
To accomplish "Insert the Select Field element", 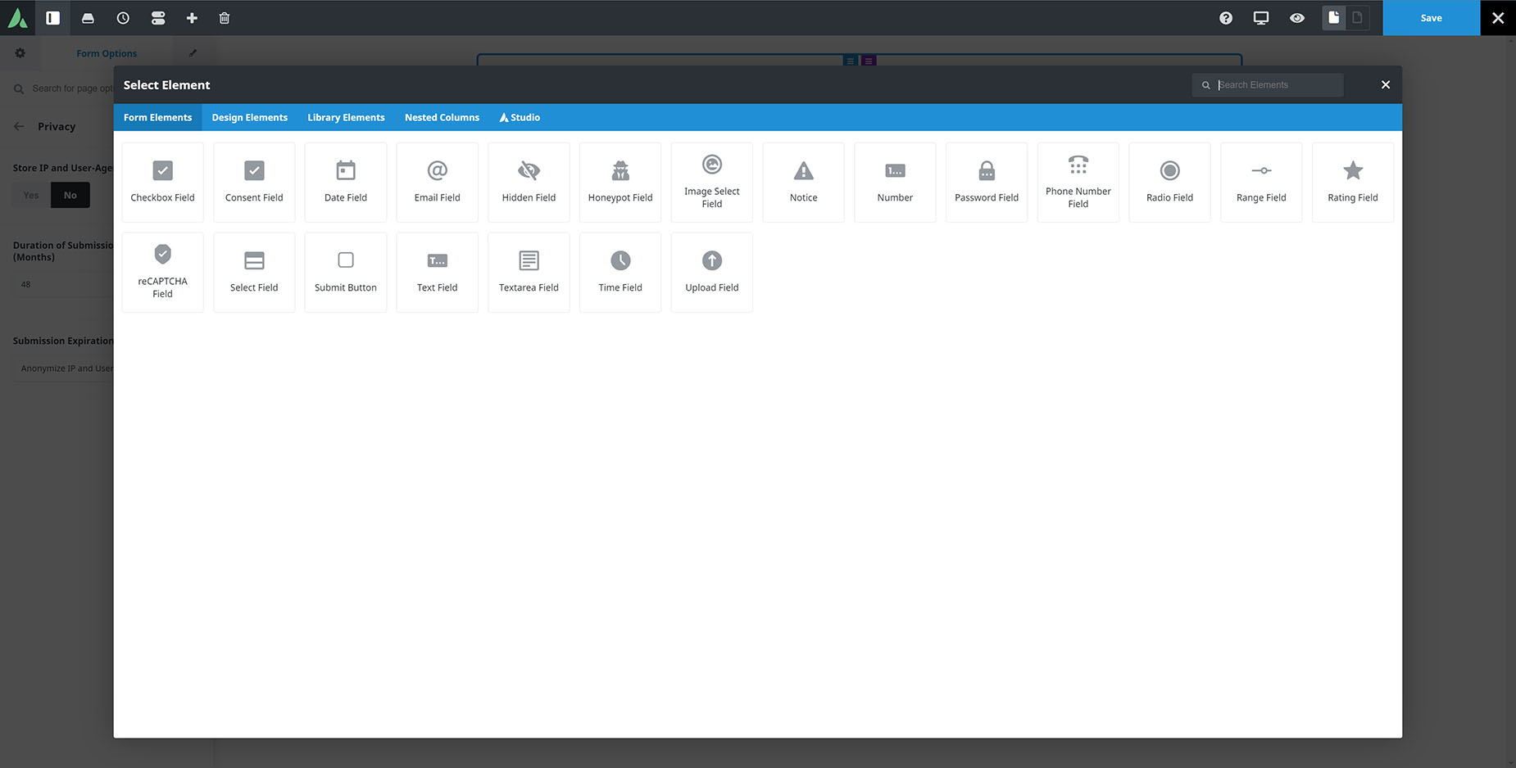I will tap(254, 272).
